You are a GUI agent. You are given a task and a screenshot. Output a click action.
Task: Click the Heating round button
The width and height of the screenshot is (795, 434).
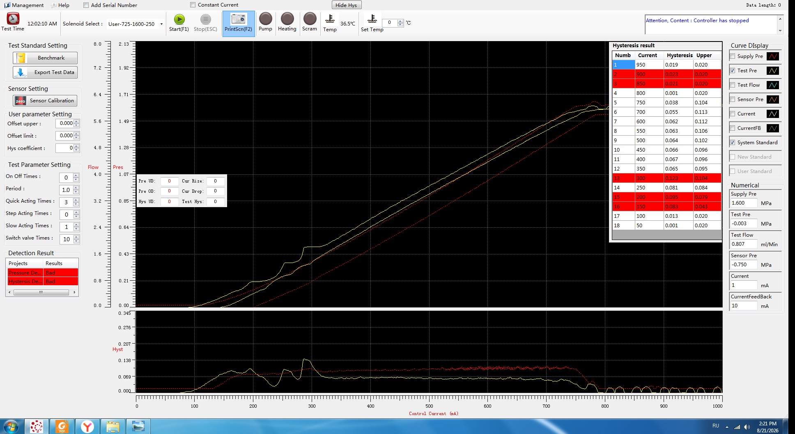[287, 18]
